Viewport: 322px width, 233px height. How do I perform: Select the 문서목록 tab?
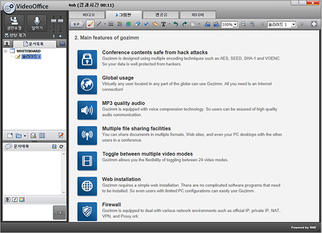(x=34, y=44)
